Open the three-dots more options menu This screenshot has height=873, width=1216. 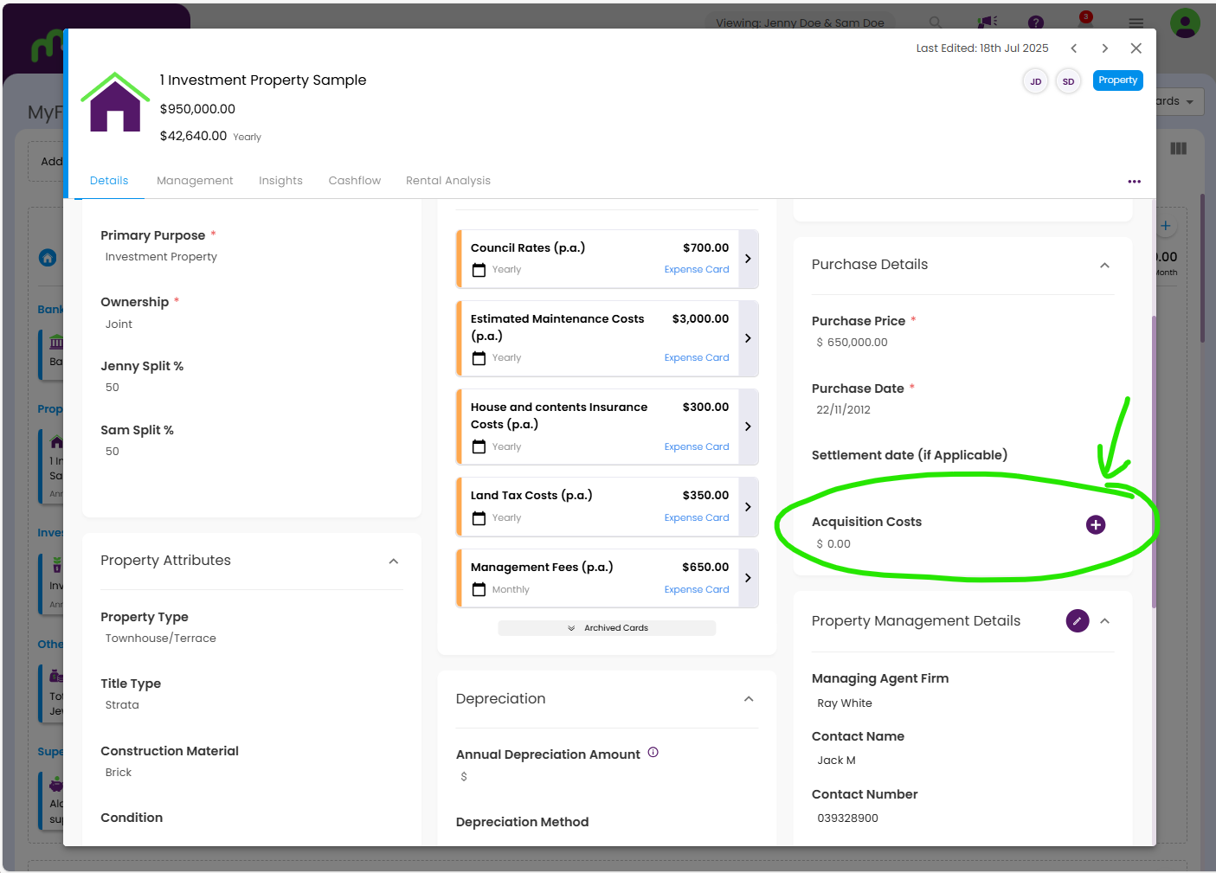pos(1134,182)
